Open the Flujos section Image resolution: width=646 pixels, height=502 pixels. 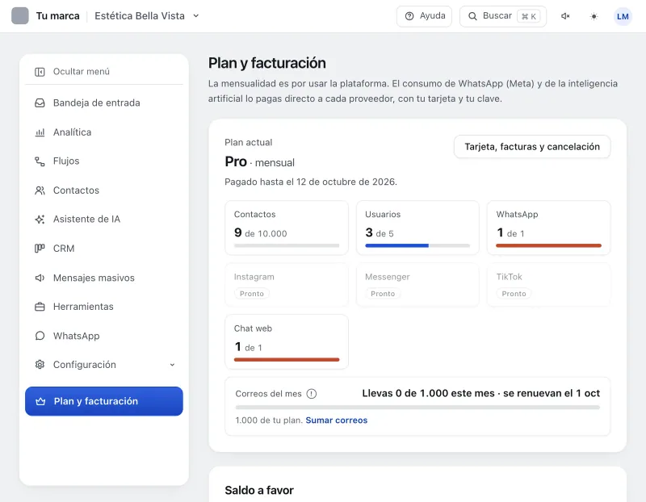tap(104, 161)
